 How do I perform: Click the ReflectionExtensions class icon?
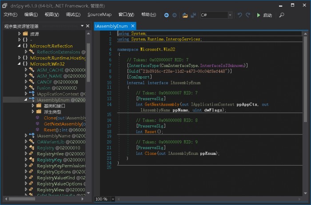tap(32, 52)
